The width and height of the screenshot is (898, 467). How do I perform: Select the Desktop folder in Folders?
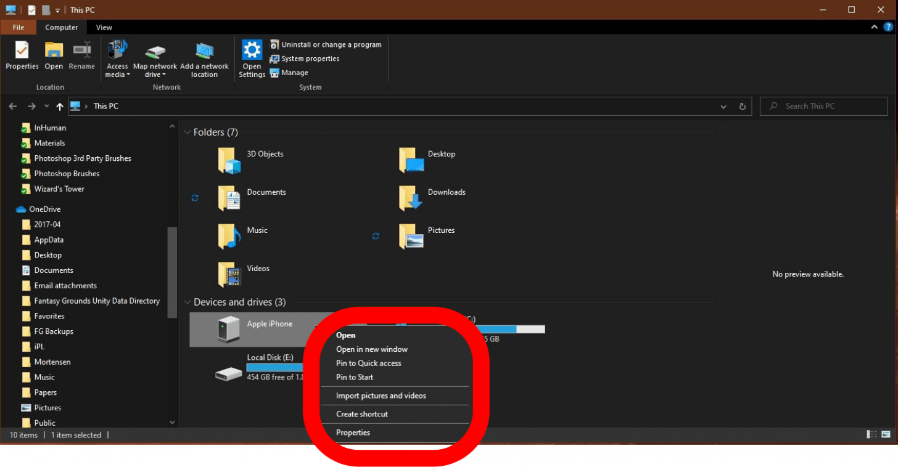click(427, 160)
